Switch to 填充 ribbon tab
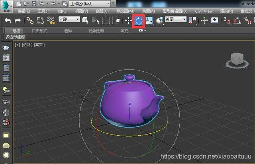The width and height of the screenshot is (255, 164). 124,31
